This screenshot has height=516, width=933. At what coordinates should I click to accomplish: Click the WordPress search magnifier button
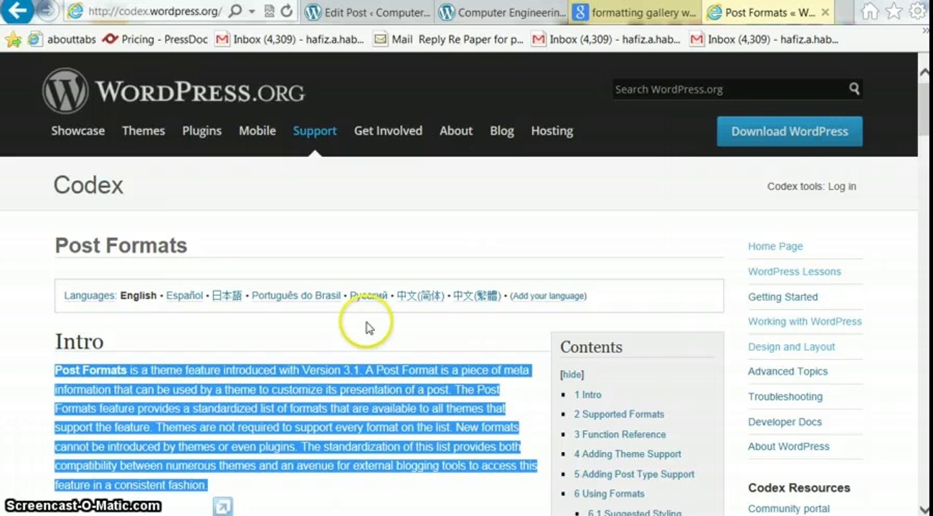[x=854, y=89]
